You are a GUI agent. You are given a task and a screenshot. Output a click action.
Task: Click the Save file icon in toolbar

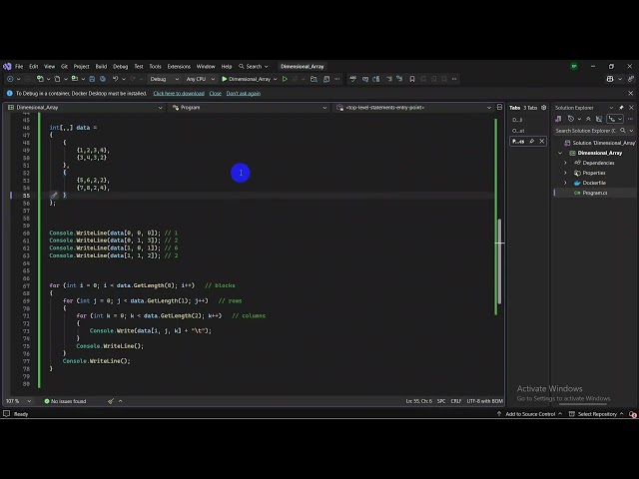click(x=92, y=79)
